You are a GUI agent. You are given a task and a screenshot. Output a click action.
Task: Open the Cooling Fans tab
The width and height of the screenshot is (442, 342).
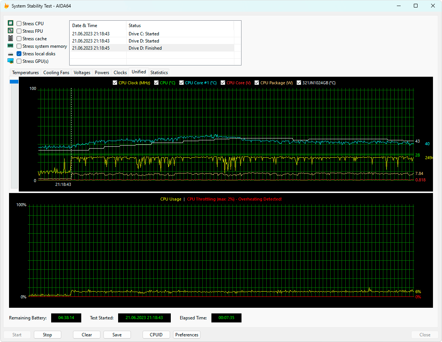pyautogui.click(x=56, y=72)
